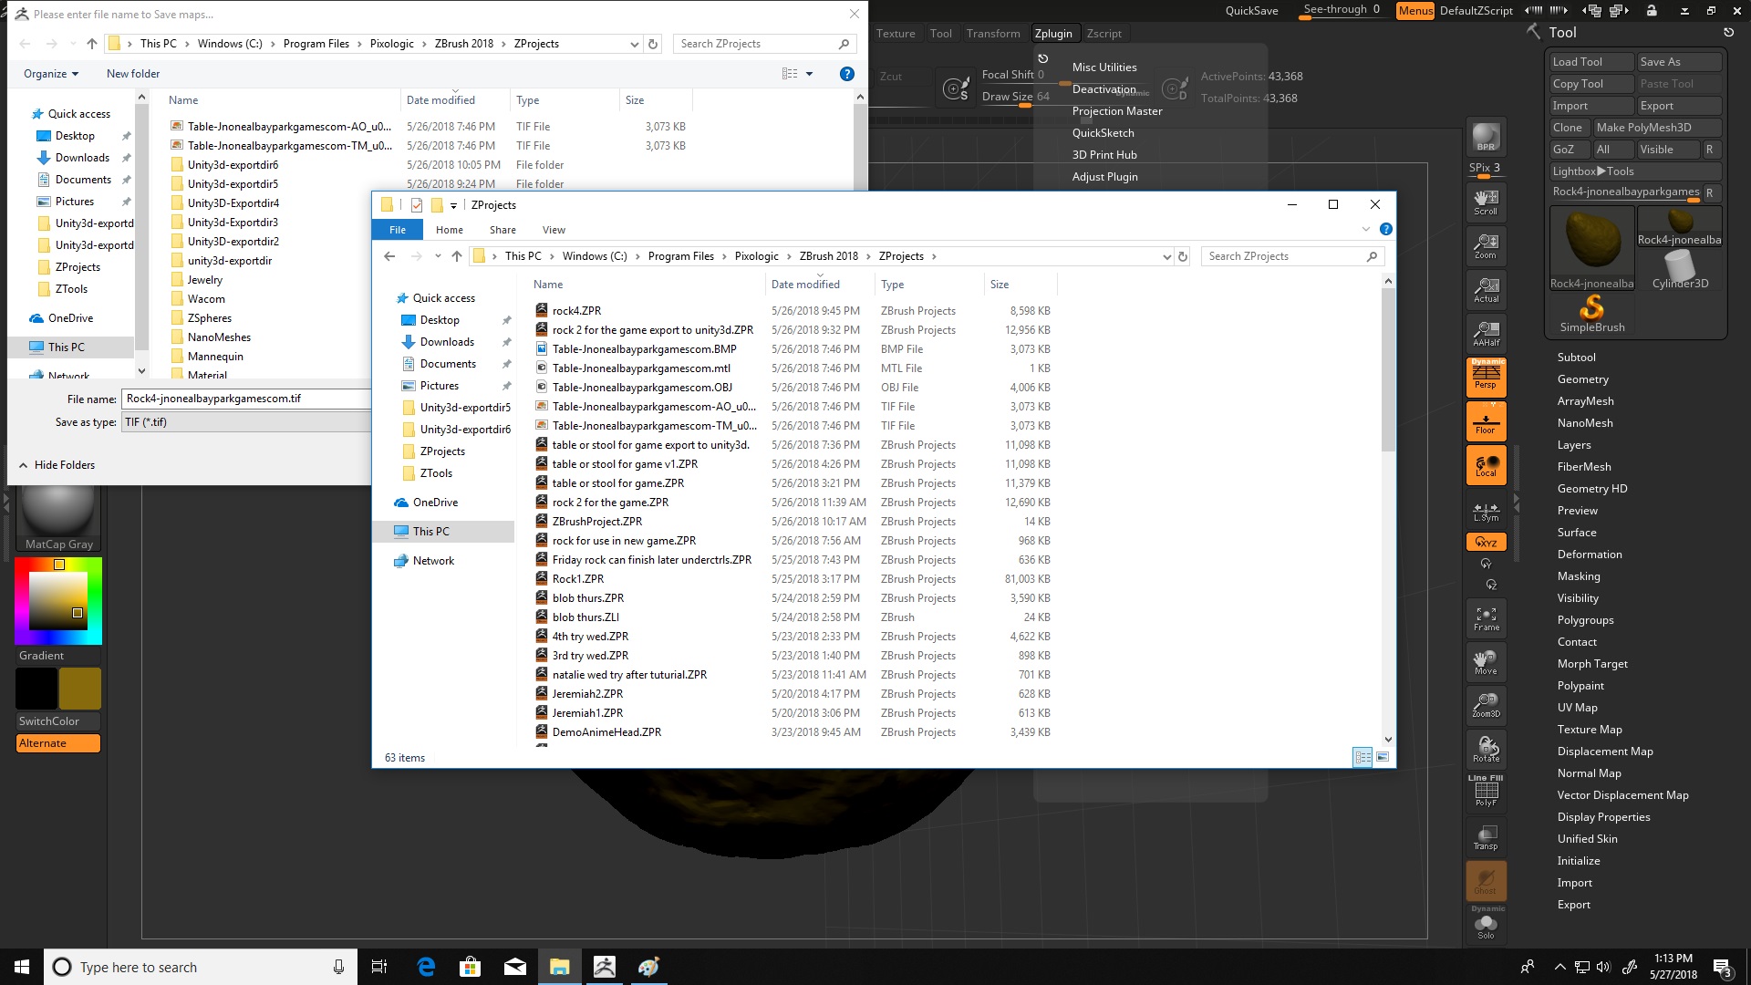Click the Zplugin palette dock icon

pos(1043,58)
